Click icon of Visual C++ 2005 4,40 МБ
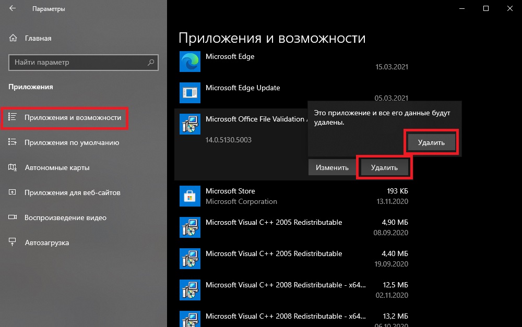Image resolution: width=522 pixels, height=327 pixels. (x=190, y=259)
